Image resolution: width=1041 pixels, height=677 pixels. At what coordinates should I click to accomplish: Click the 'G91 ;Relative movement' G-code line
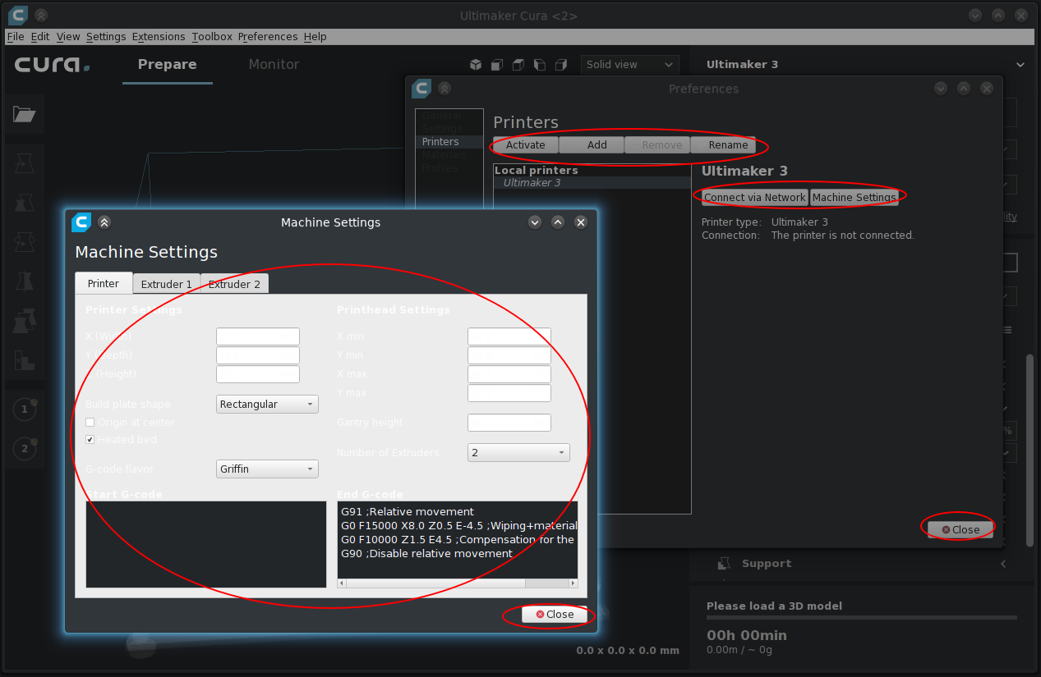(408, 511)
